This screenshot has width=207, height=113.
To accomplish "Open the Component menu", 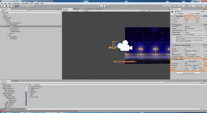I will (25, 3).
